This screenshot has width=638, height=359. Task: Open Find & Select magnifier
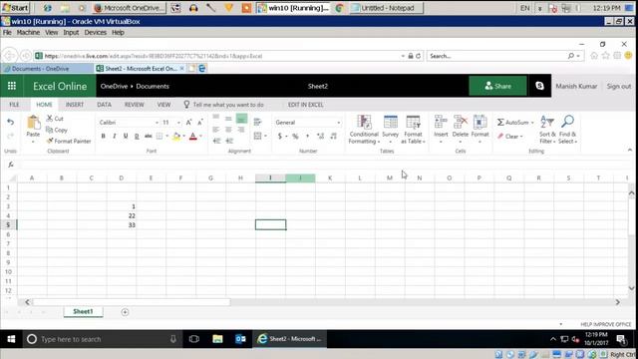tap(567, 129)
